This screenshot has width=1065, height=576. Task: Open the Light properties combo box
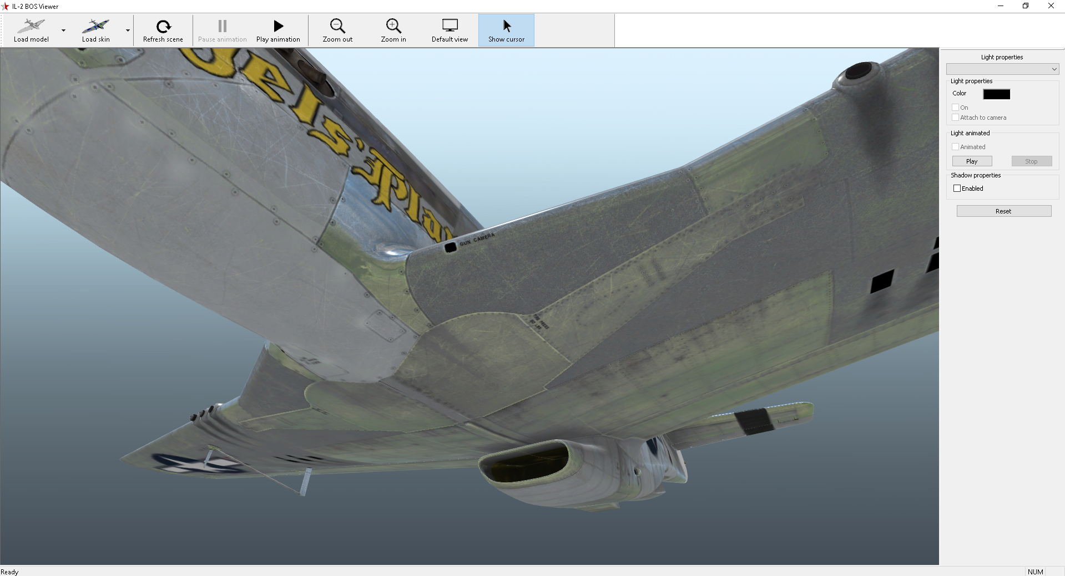1002,69
